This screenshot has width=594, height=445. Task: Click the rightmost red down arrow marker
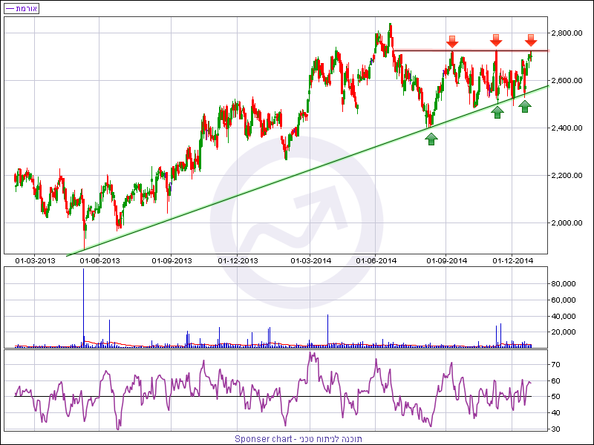tap(530, 40)
